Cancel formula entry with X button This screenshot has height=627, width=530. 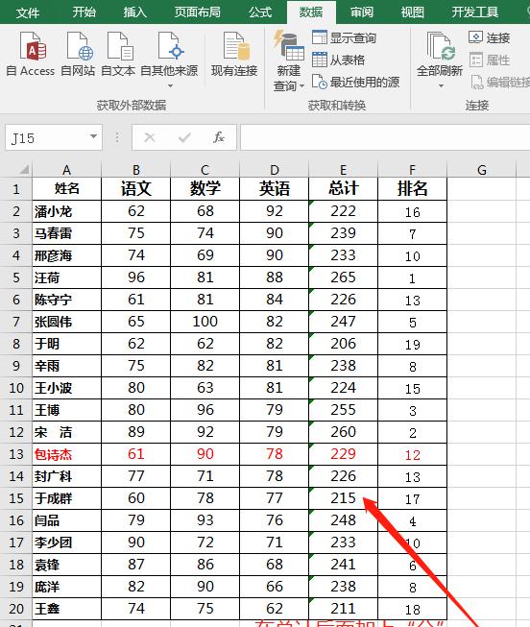[150, 137]
